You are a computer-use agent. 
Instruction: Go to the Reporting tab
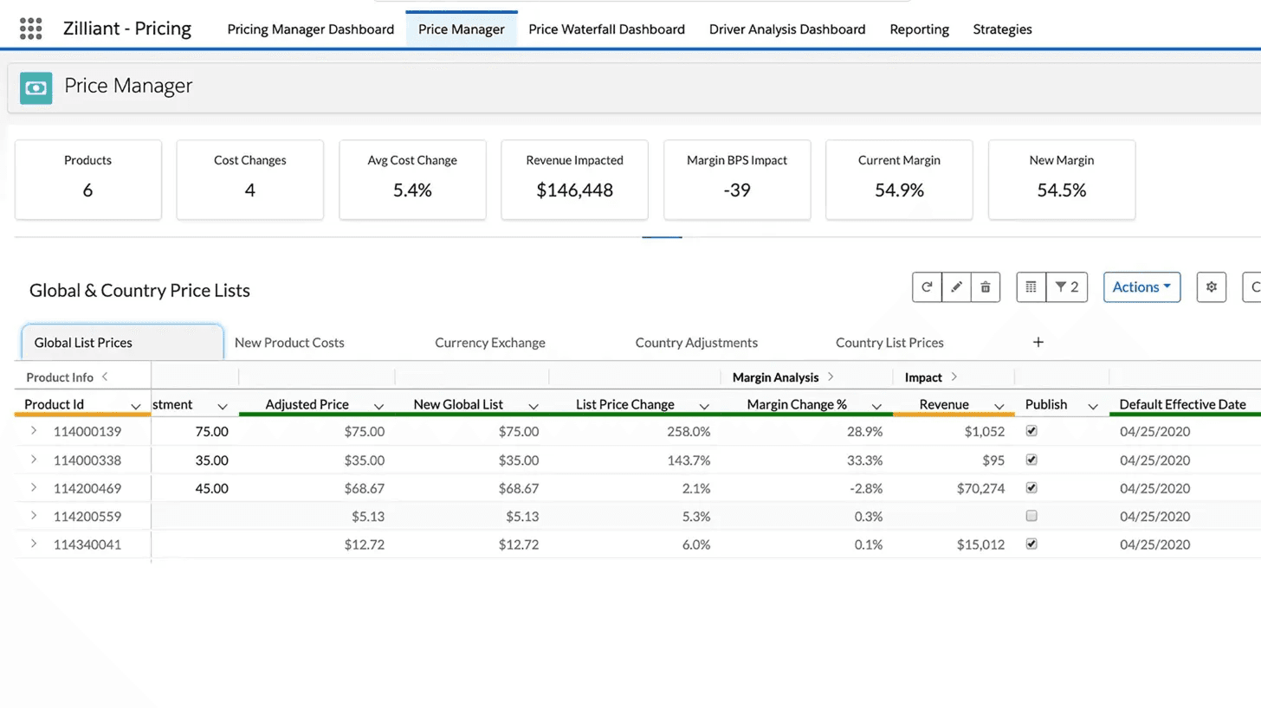919,29
